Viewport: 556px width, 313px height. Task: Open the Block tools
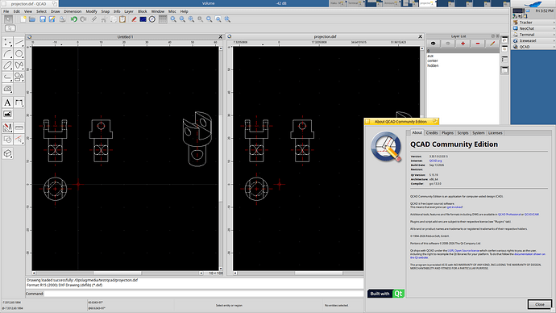[x=7, y=139]
